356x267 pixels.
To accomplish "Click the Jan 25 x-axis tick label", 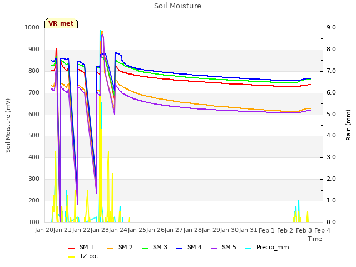I will 137,230.
